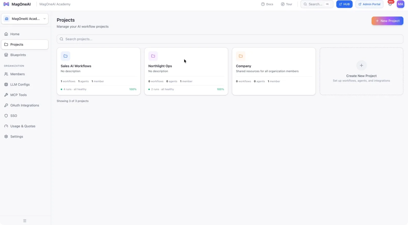
Task: Open the Company project title
Action: tap(244, 66)
